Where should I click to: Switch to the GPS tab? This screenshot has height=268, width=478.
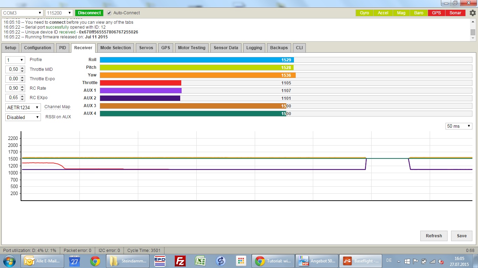pyautogui.click(x=166, y=48)
